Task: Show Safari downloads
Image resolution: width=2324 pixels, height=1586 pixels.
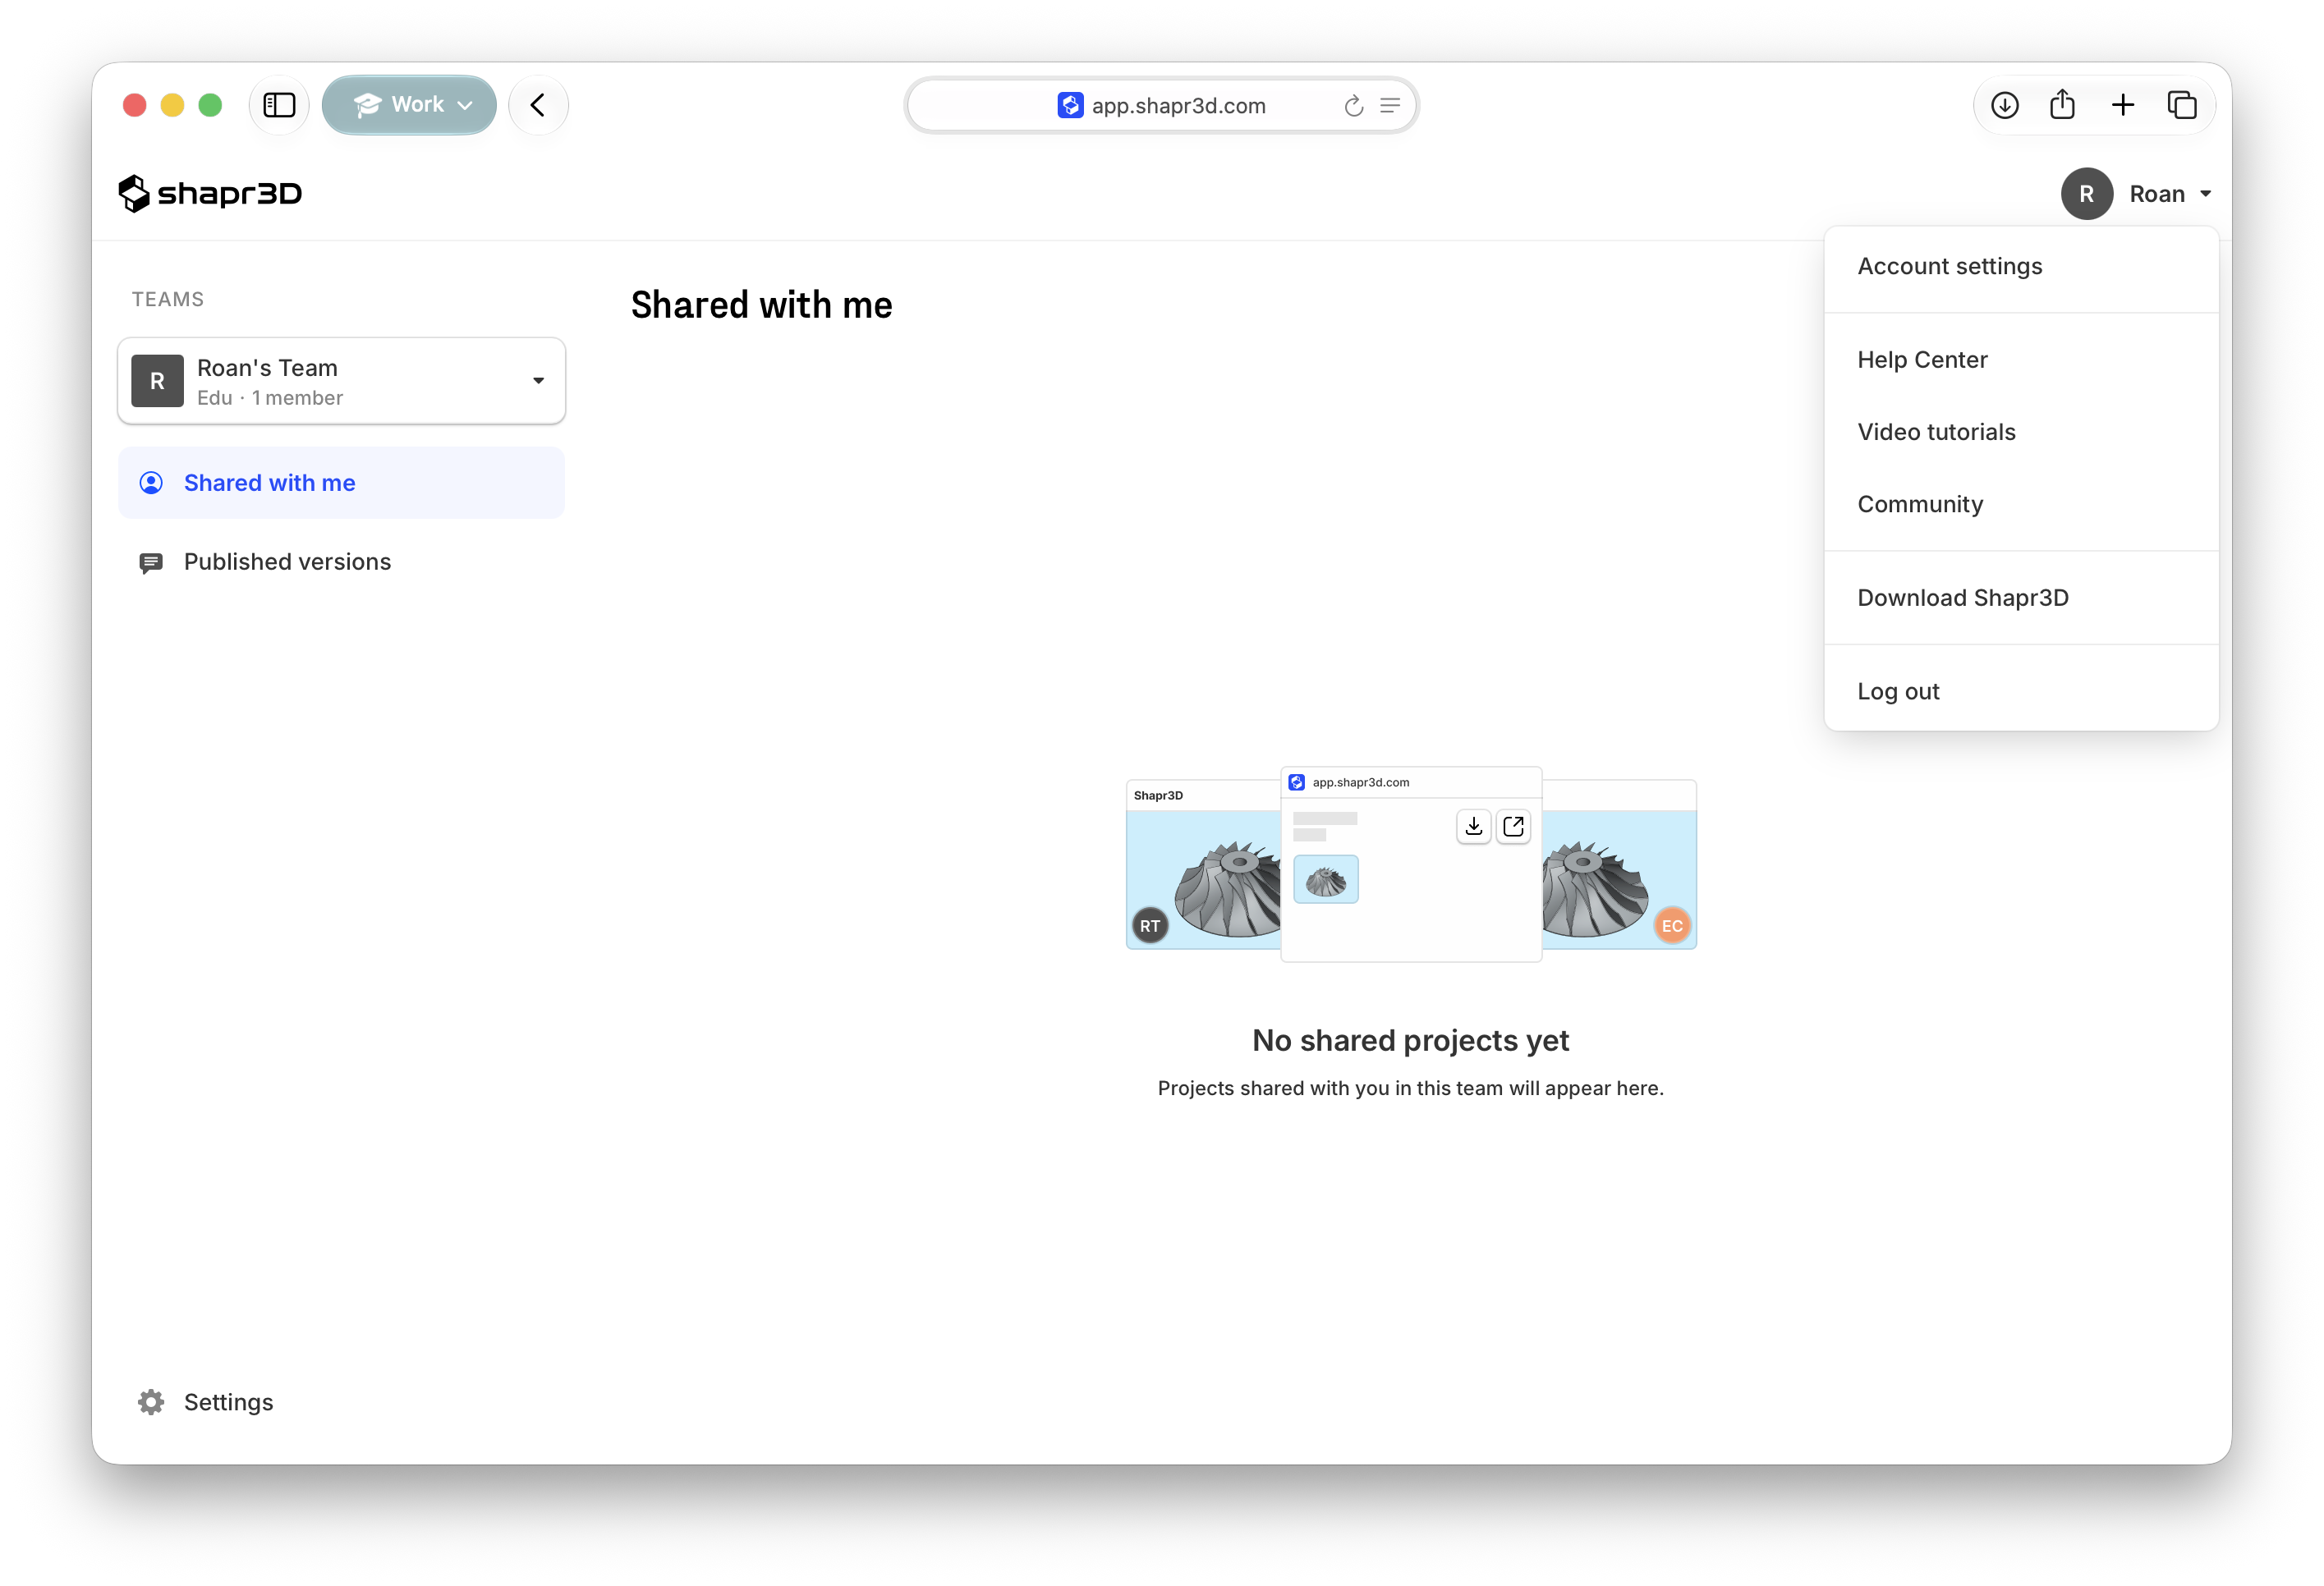Action: point(2004,105)
